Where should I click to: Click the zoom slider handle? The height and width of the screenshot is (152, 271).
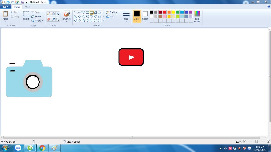coord(256,142)
